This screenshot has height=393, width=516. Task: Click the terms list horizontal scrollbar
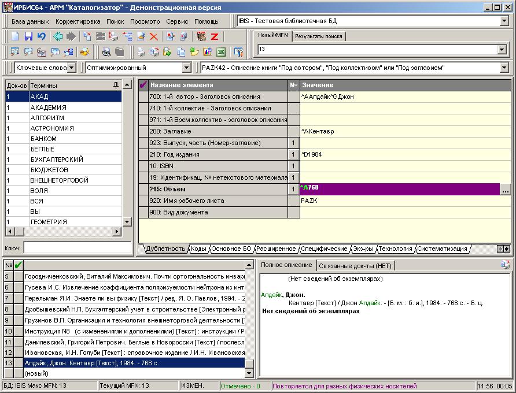click(64, 232)
